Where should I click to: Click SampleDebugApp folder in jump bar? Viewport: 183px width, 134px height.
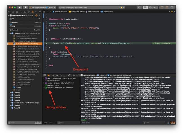(76, 11)
